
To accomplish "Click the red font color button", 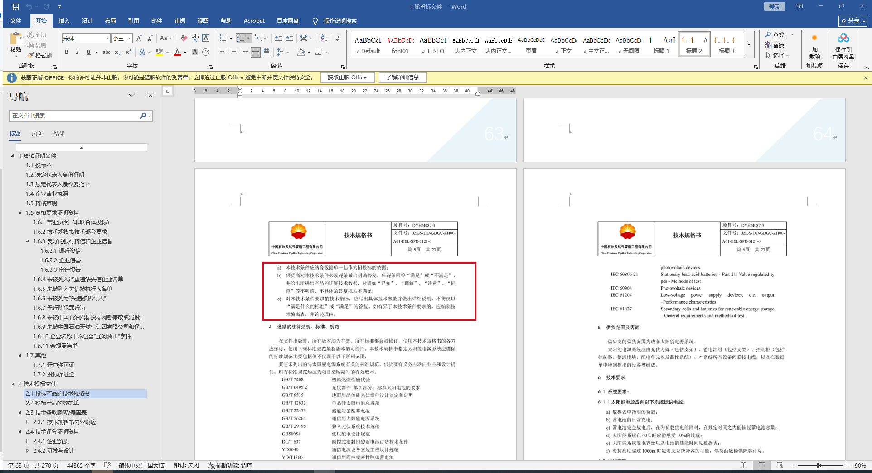I will (177, 53).
